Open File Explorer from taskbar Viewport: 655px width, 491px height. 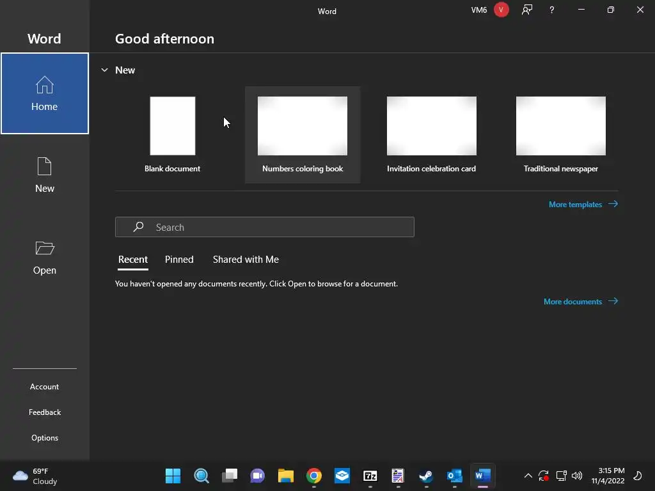[286, 476]
